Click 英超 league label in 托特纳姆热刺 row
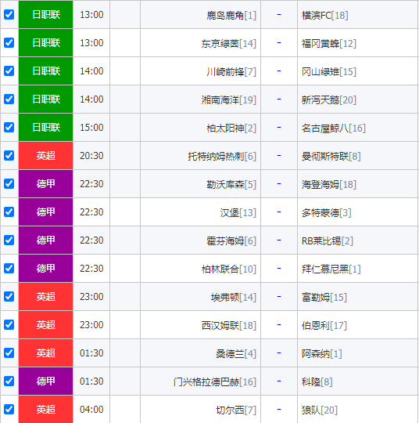The width and height of the screenshot is (419, 423). [x=46, y=156]
